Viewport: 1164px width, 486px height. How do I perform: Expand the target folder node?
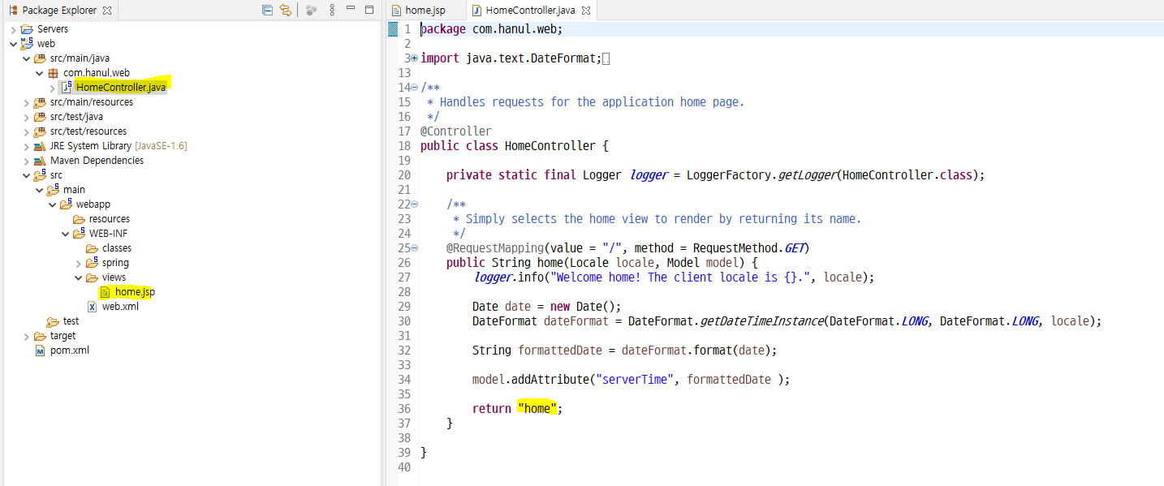[26, 336]
